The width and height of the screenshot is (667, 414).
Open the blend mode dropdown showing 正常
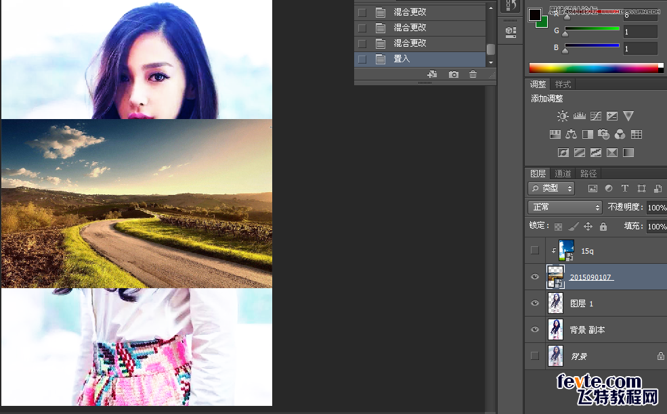[x=565, y=207]
